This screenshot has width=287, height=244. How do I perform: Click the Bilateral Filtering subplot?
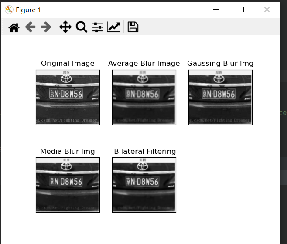click(144, 185)
